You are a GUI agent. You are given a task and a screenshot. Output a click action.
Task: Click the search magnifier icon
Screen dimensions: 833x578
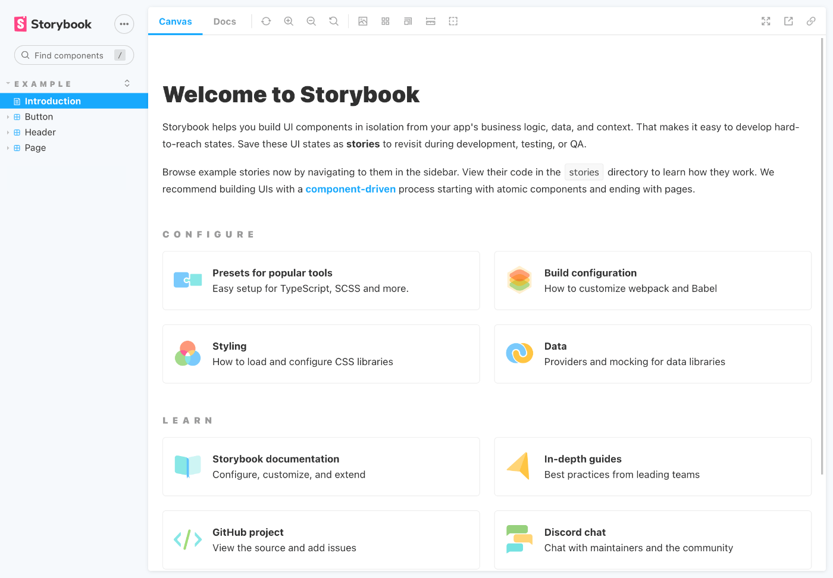pos(26,55)
